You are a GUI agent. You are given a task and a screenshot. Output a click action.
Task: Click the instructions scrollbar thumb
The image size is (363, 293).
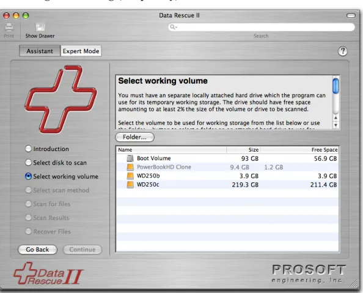coord(335,86)
